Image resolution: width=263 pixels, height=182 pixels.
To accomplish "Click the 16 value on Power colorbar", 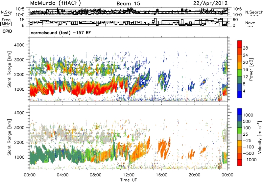I will point(245,70).
